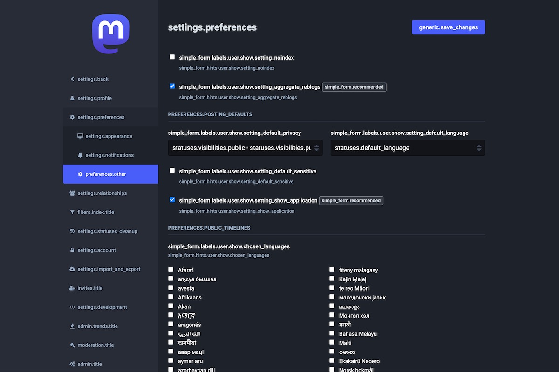Screen dimensions: 559x372
Task: Click the back chevron icon beside settings.back
Action: pyautogui.click(x=72, y=79)
